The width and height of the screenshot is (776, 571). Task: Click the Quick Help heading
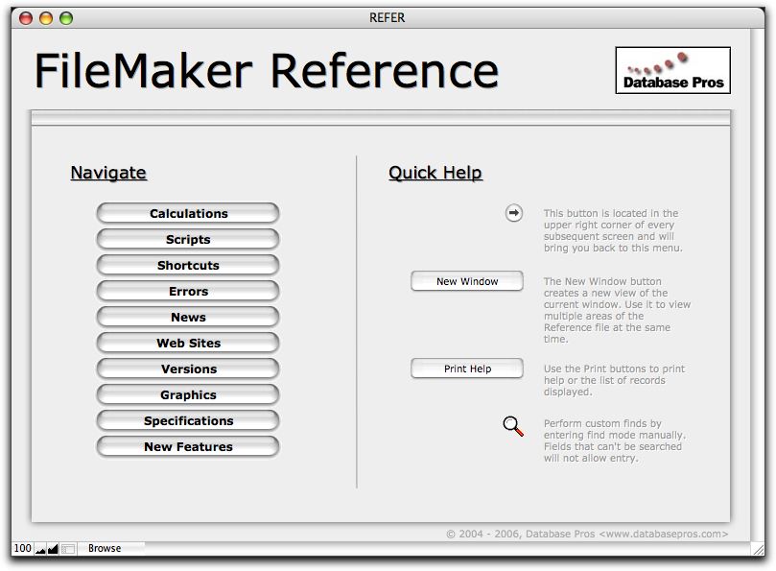435,173
